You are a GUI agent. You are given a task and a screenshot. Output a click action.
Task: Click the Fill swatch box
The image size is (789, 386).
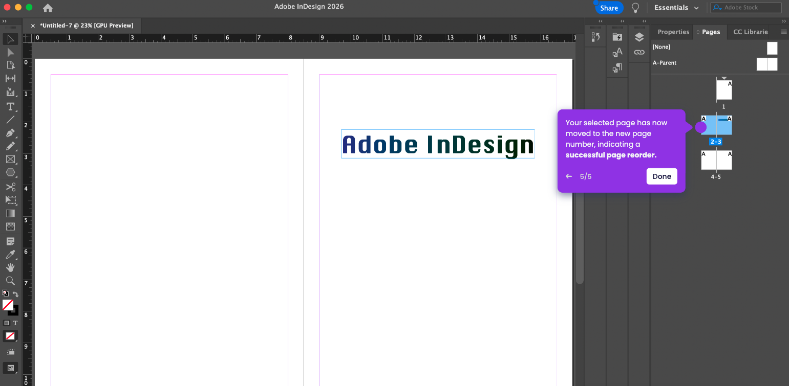8,305
